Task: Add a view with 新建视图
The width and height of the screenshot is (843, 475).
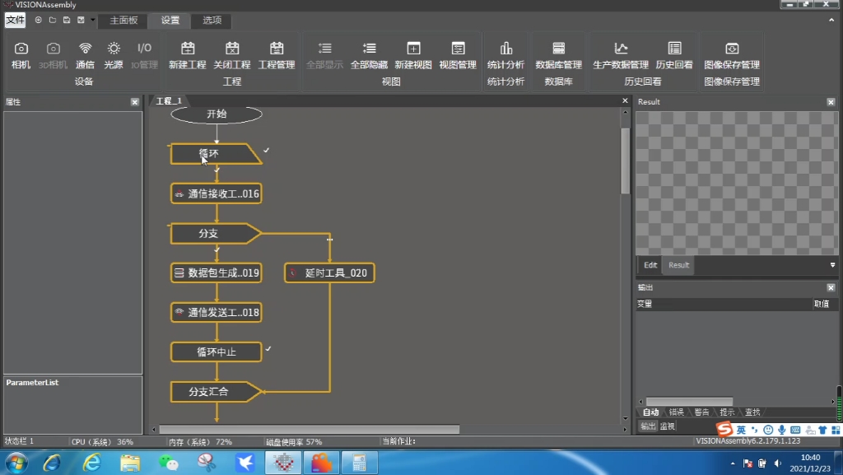Action: 413,55
